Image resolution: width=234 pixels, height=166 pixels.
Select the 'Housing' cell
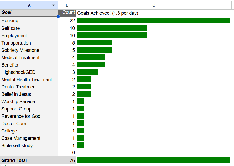[29, 21]
